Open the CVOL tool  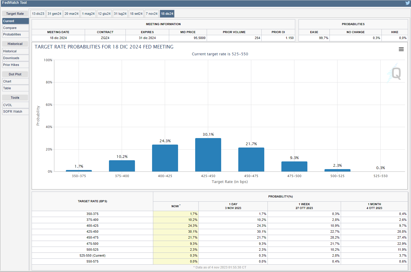coord(15,105)
